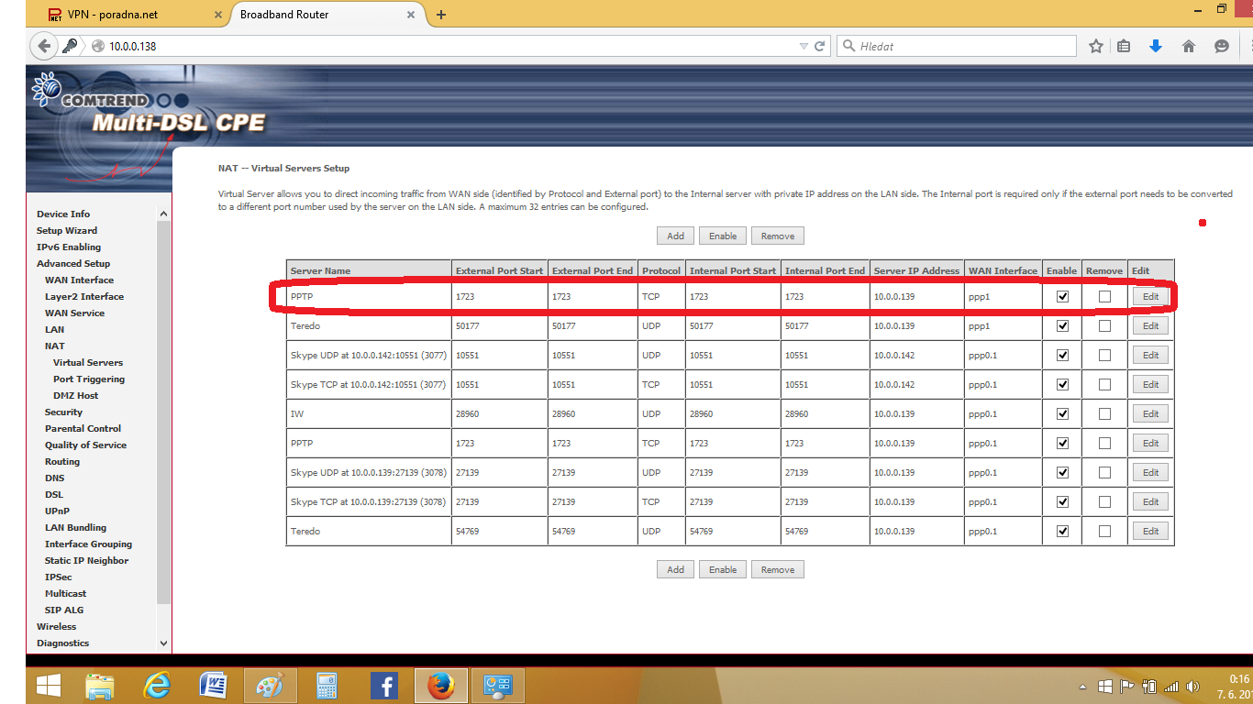Open File Explorer from the taskbar
The image size is (1253, 704).
pyautogui.click(x=99, y=686)
